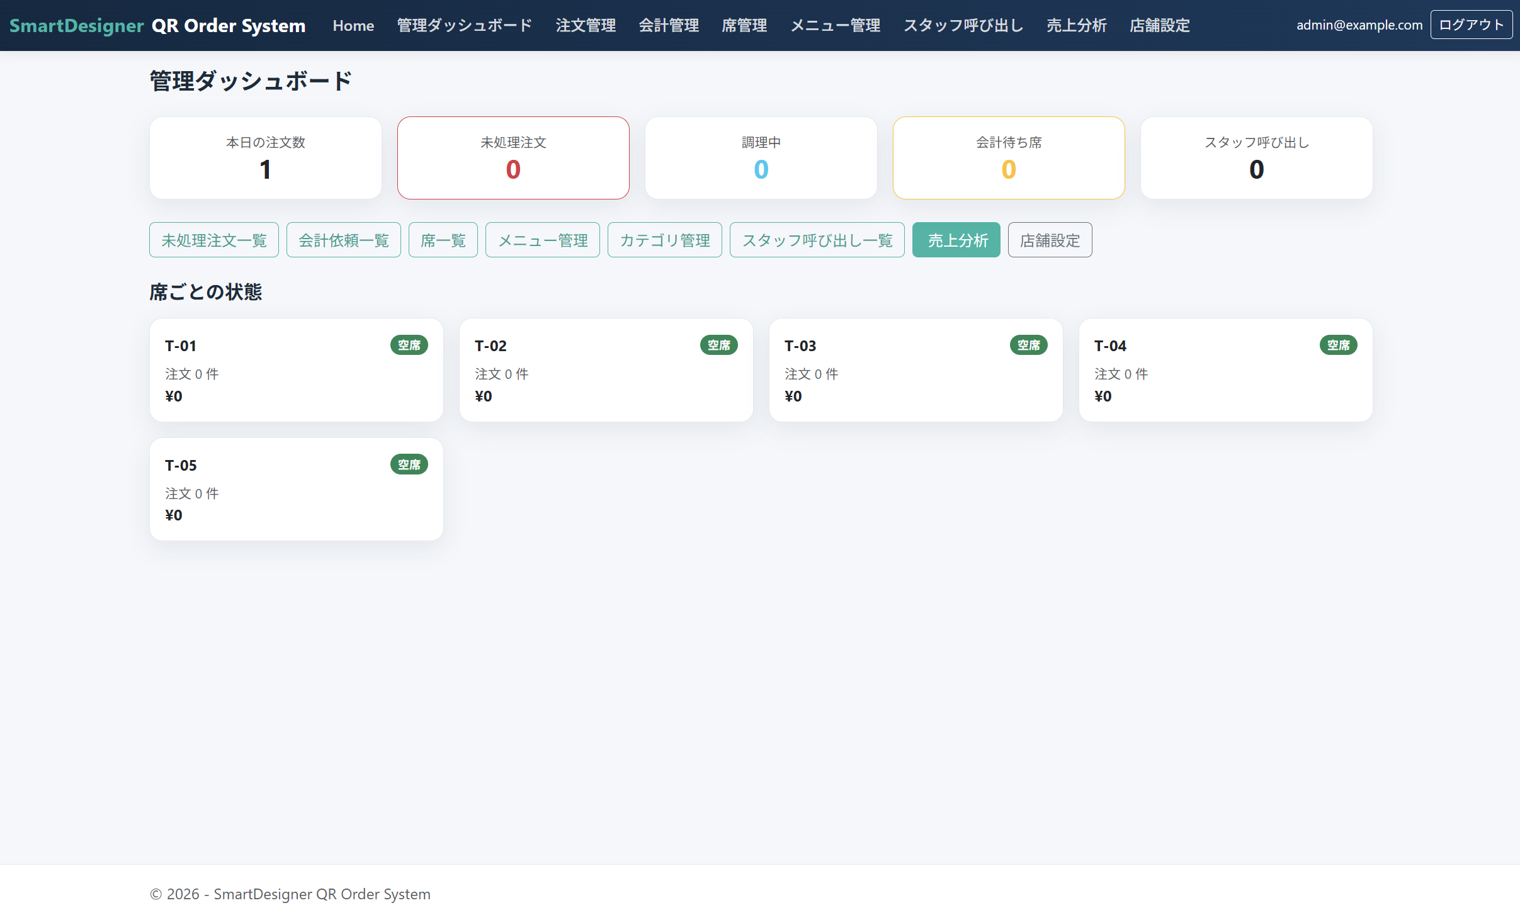This screenshot has height=915, width=1520.
Task: Click 注文 0 件 on the T-04 card
Action: tap(1121, 374)
